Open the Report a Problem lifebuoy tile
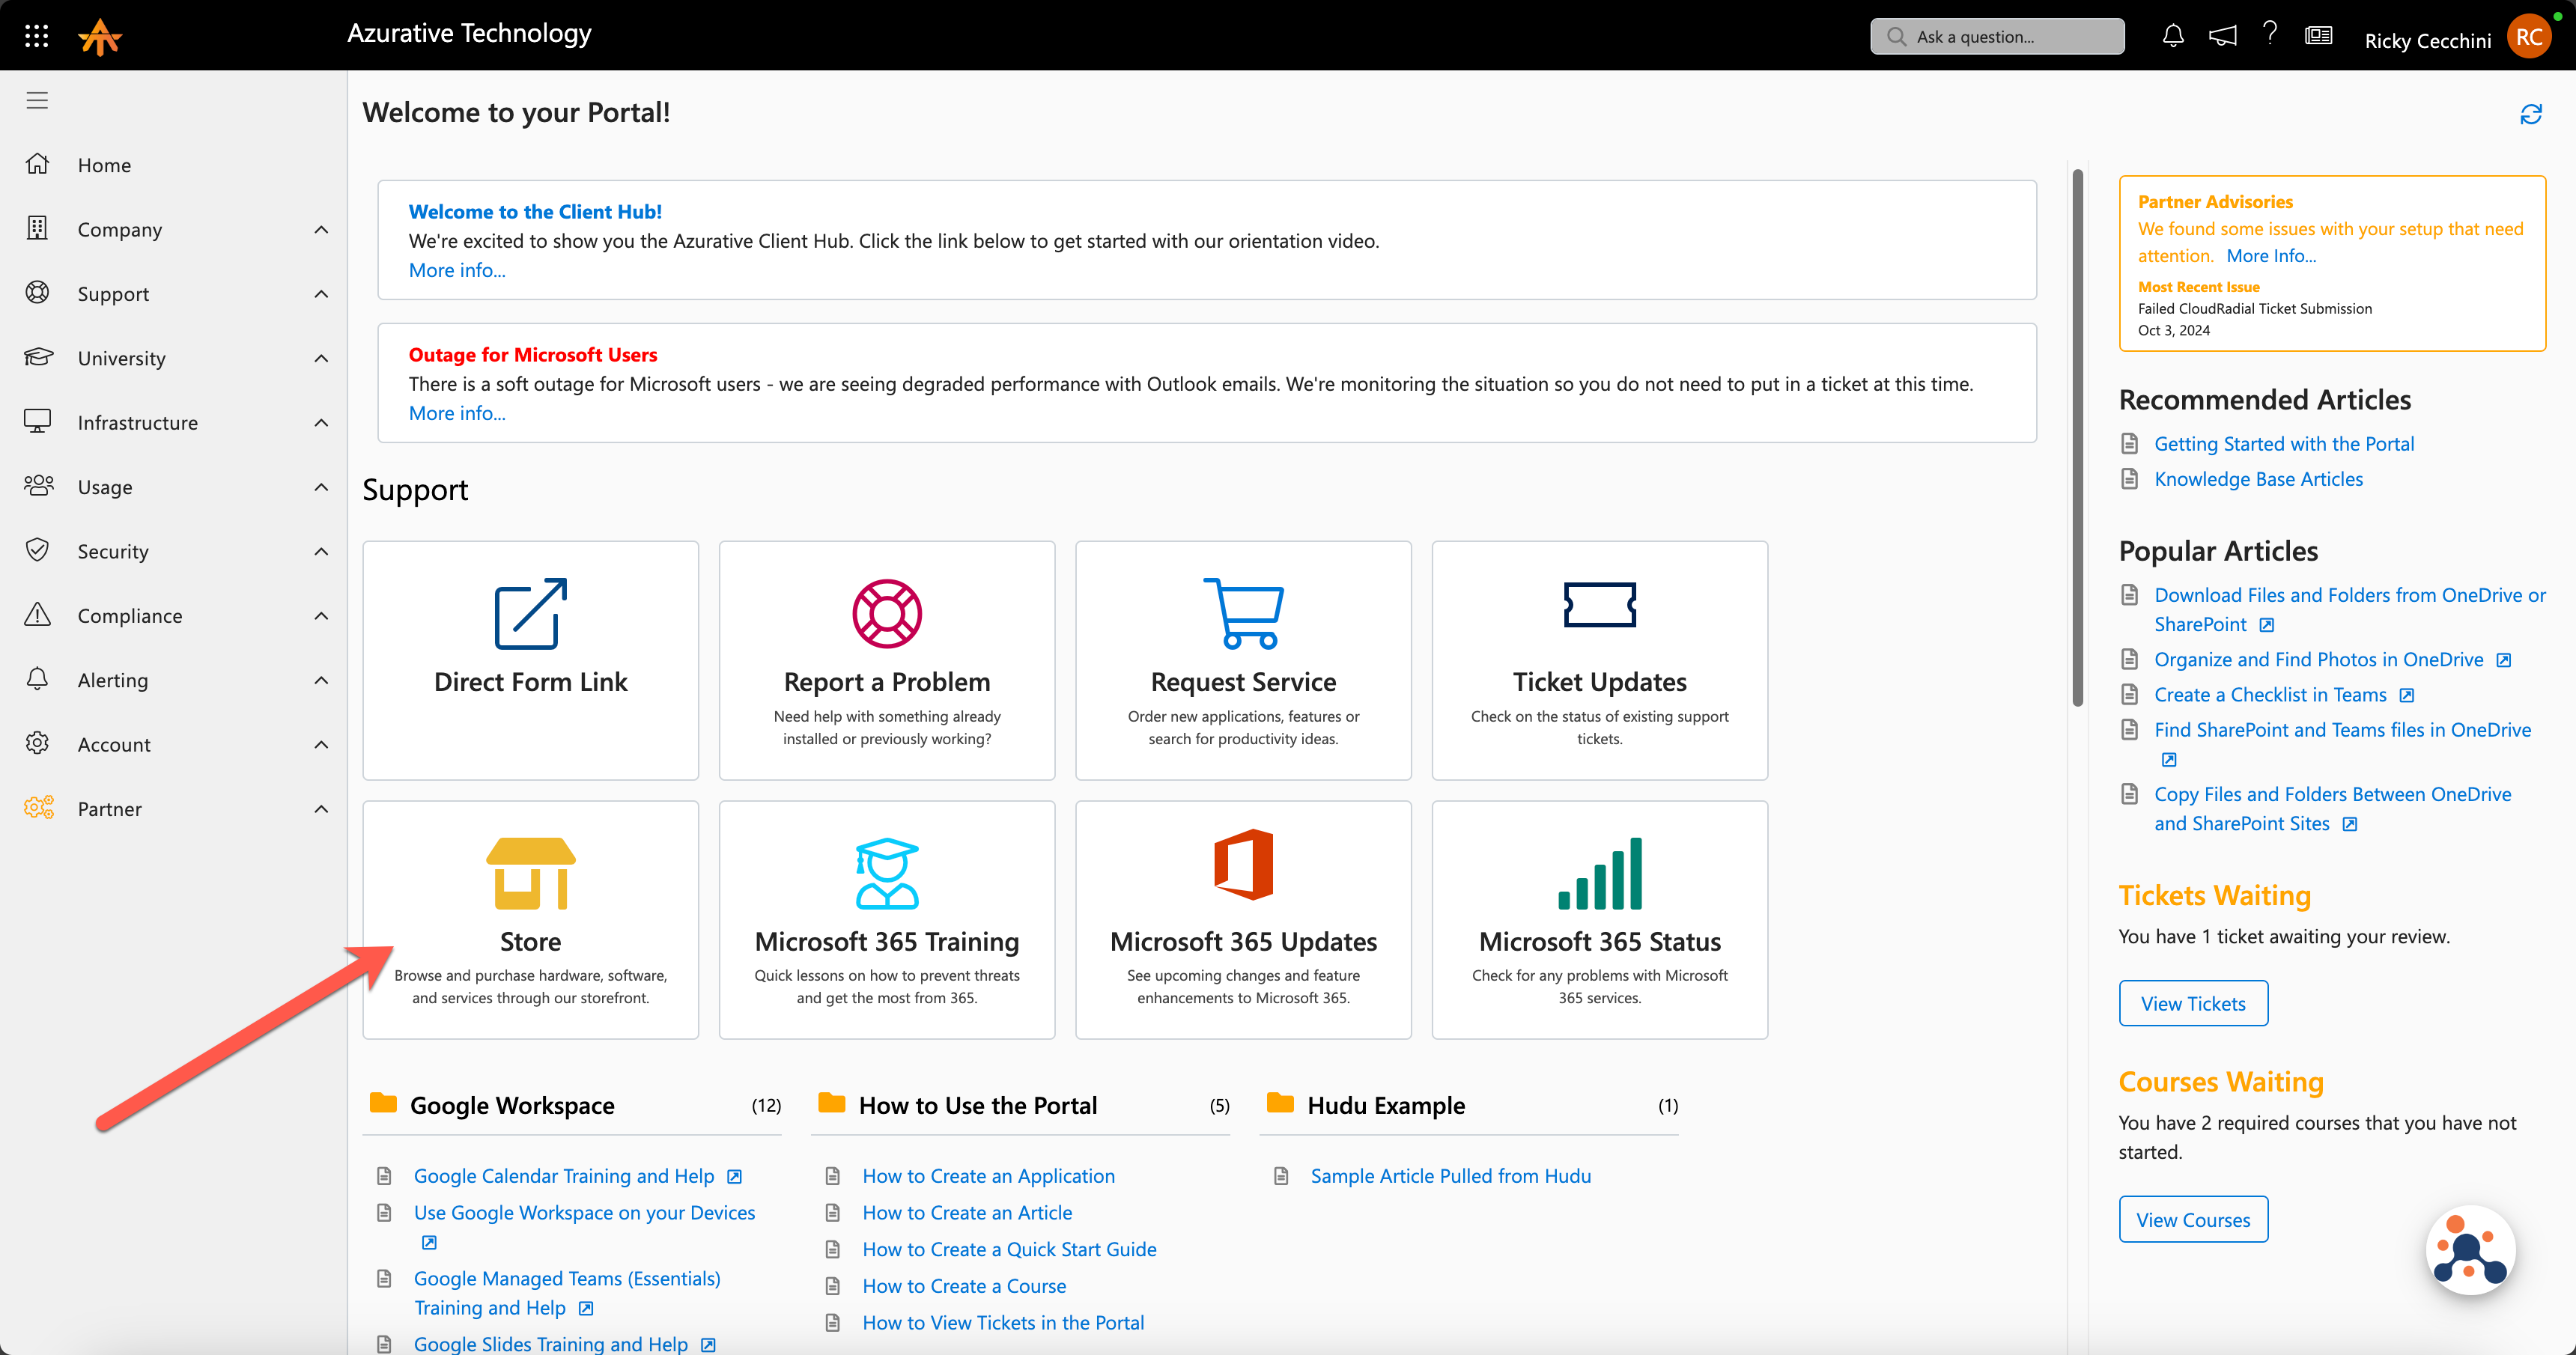 pos(887,660)
